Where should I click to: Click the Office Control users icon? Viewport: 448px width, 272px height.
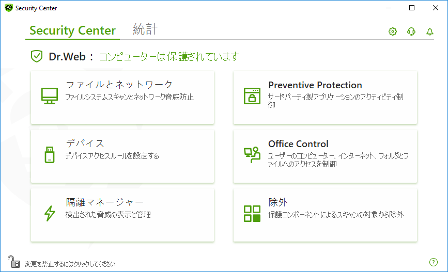click(x=252, y=155)
